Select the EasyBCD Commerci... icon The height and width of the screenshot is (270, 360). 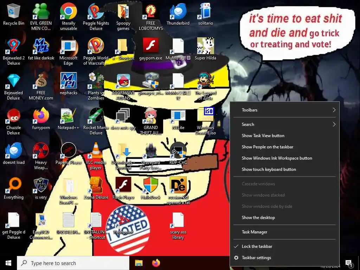click(x=41, y=220)
